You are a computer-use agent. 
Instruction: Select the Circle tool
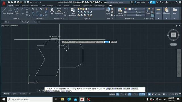coord(16,11)
